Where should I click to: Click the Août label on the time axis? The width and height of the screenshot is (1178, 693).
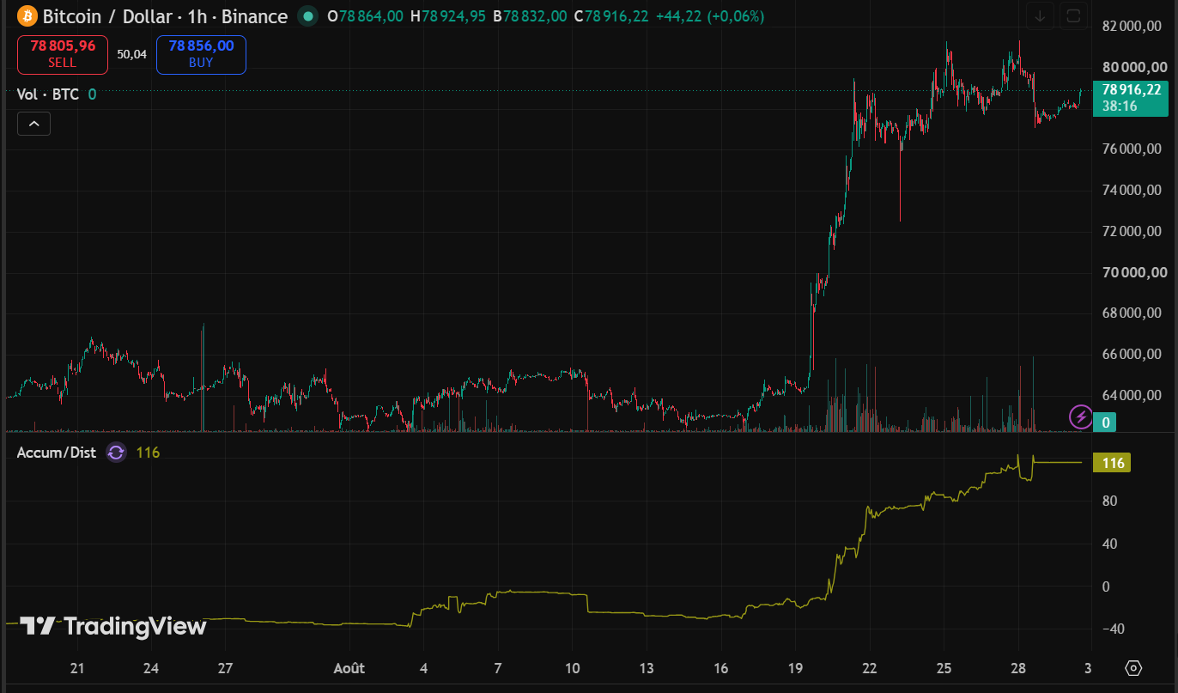[349, 668]
